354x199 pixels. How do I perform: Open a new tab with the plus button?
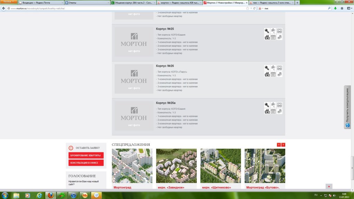coord(297,3)
